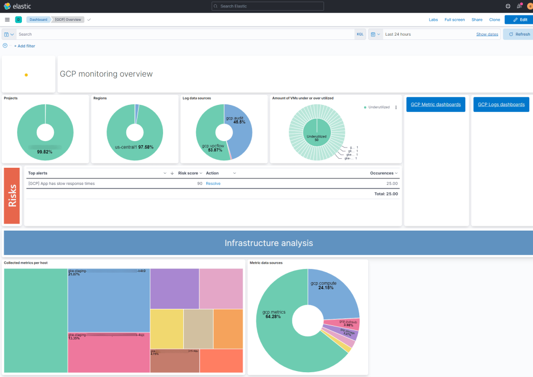
Task: Toggle the KQL query language setting
Action: tap(360, 34)
